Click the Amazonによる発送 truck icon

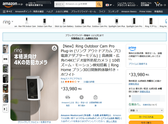68,97
